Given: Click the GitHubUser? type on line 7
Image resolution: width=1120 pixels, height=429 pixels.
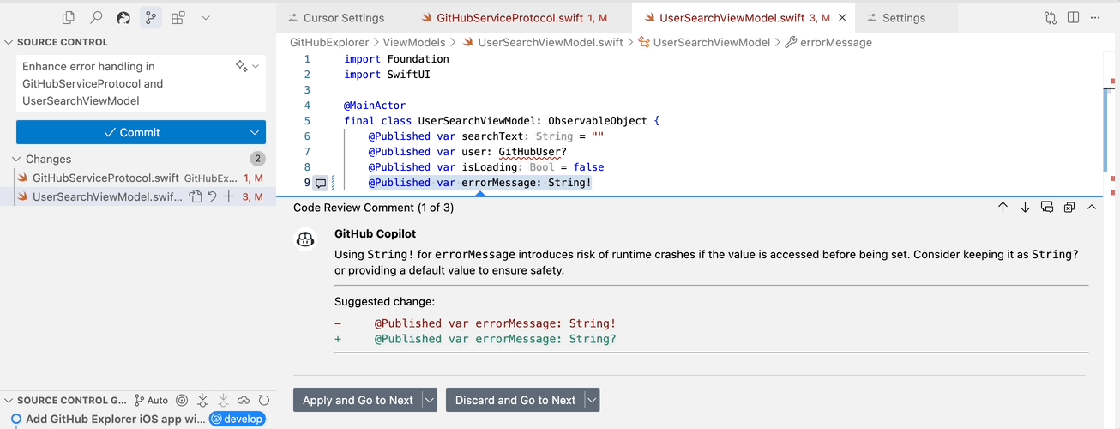Looking at the screenshot, I should tap(533, 152).
